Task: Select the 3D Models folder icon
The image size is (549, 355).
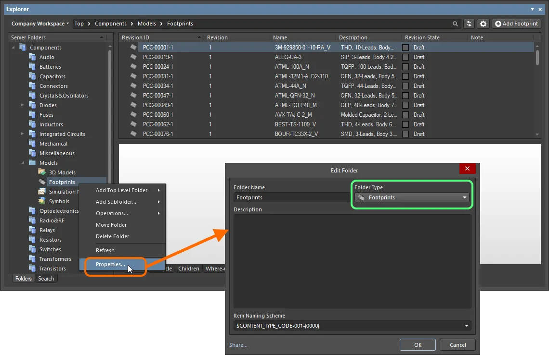Action: (42, 172)
